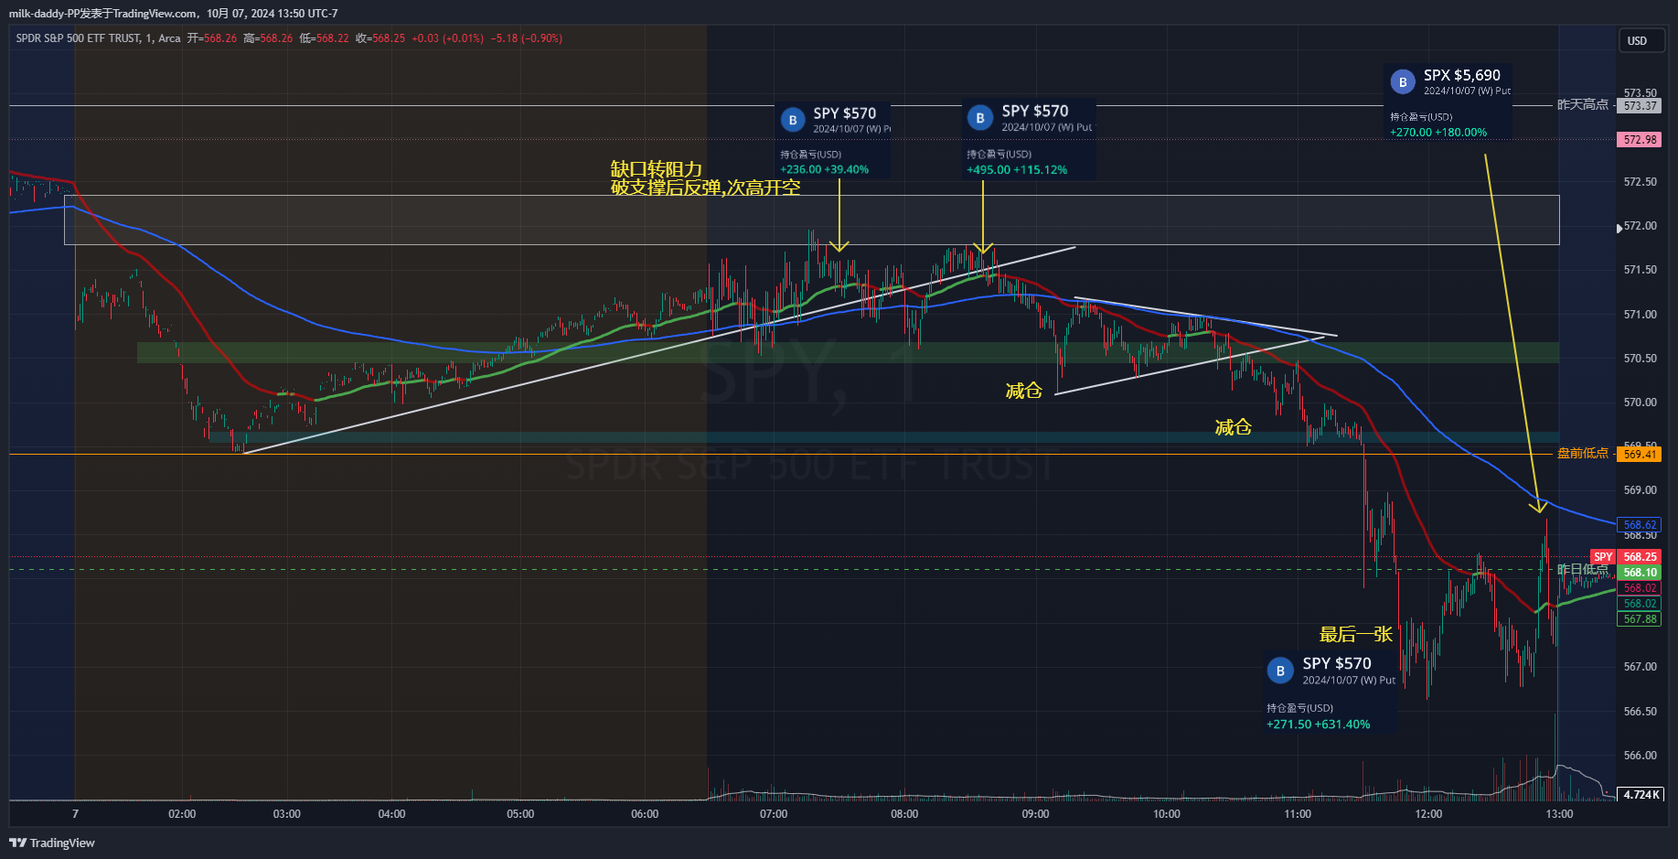Click the B icon beside +236.00 SPY card
1678x859 pixels.
click(x=793, y=120)
